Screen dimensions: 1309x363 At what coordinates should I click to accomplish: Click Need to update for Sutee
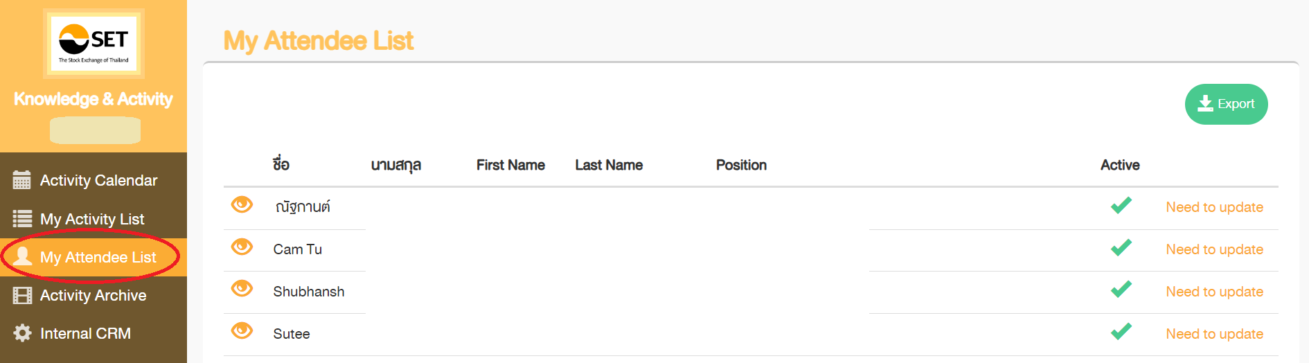click(1214, 334)
